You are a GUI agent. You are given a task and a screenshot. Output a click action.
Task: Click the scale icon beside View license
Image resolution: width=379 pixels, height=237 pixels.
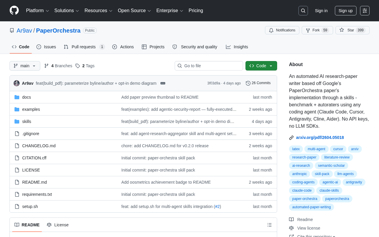(291, 228)
